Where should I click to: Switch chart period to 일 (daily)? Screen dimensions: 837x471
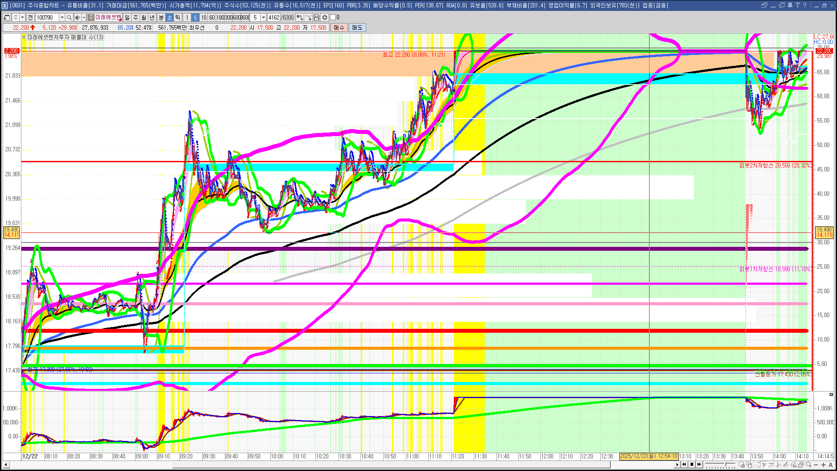coord(127,17)
